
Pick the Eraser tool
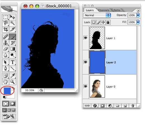pos(6,49)
